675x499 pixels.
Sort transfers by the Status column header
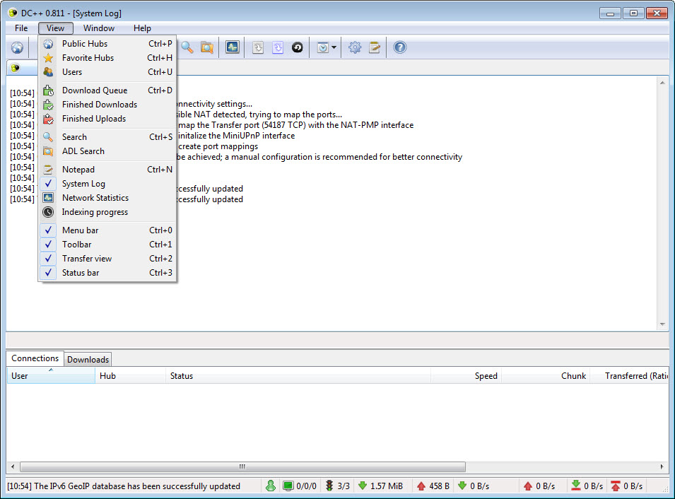[298, 376]
